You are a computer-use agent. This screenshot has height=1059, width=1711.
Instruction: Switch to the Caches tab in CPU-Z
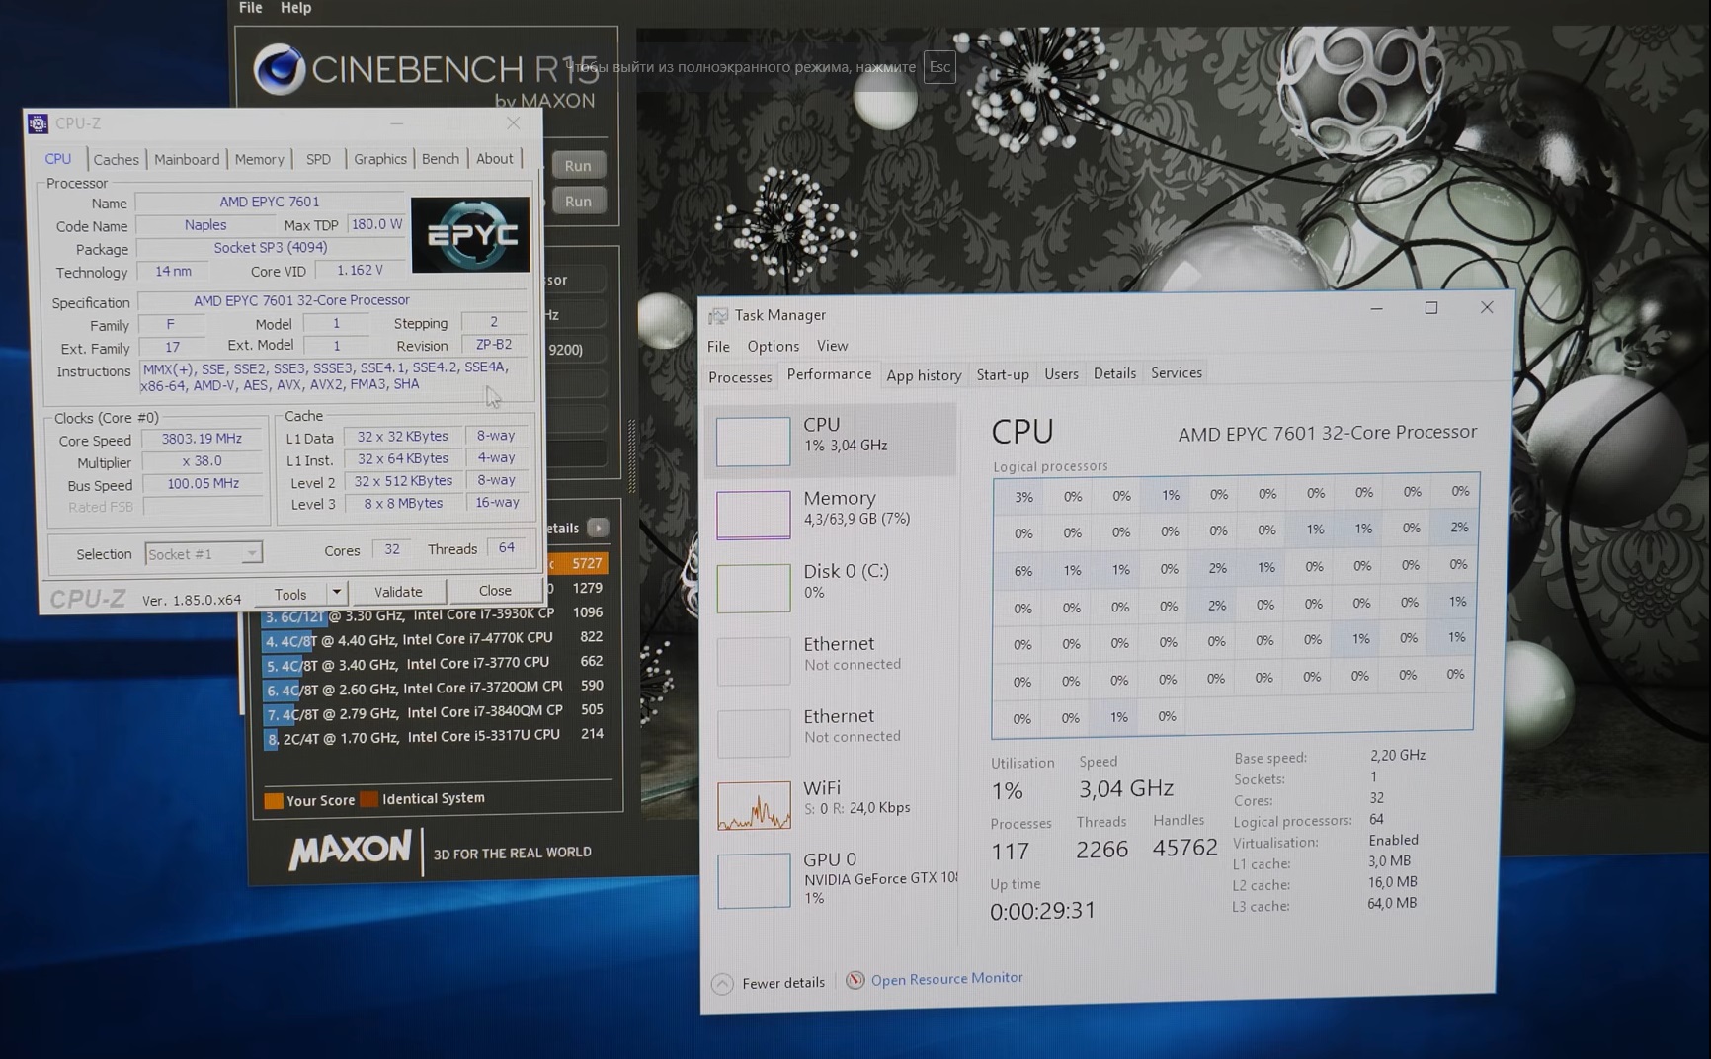pos(117,159)
